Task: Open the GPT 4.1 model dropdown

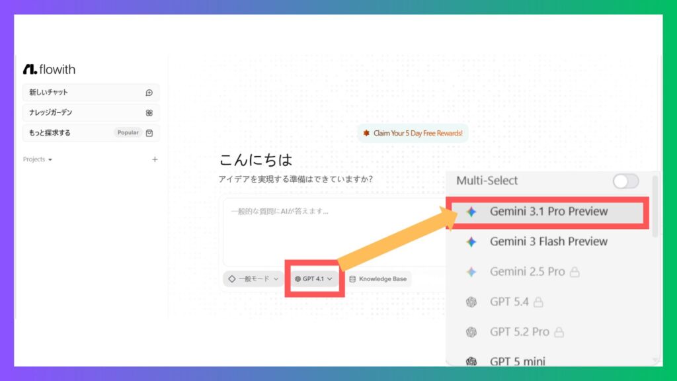Action: point(314,279)
